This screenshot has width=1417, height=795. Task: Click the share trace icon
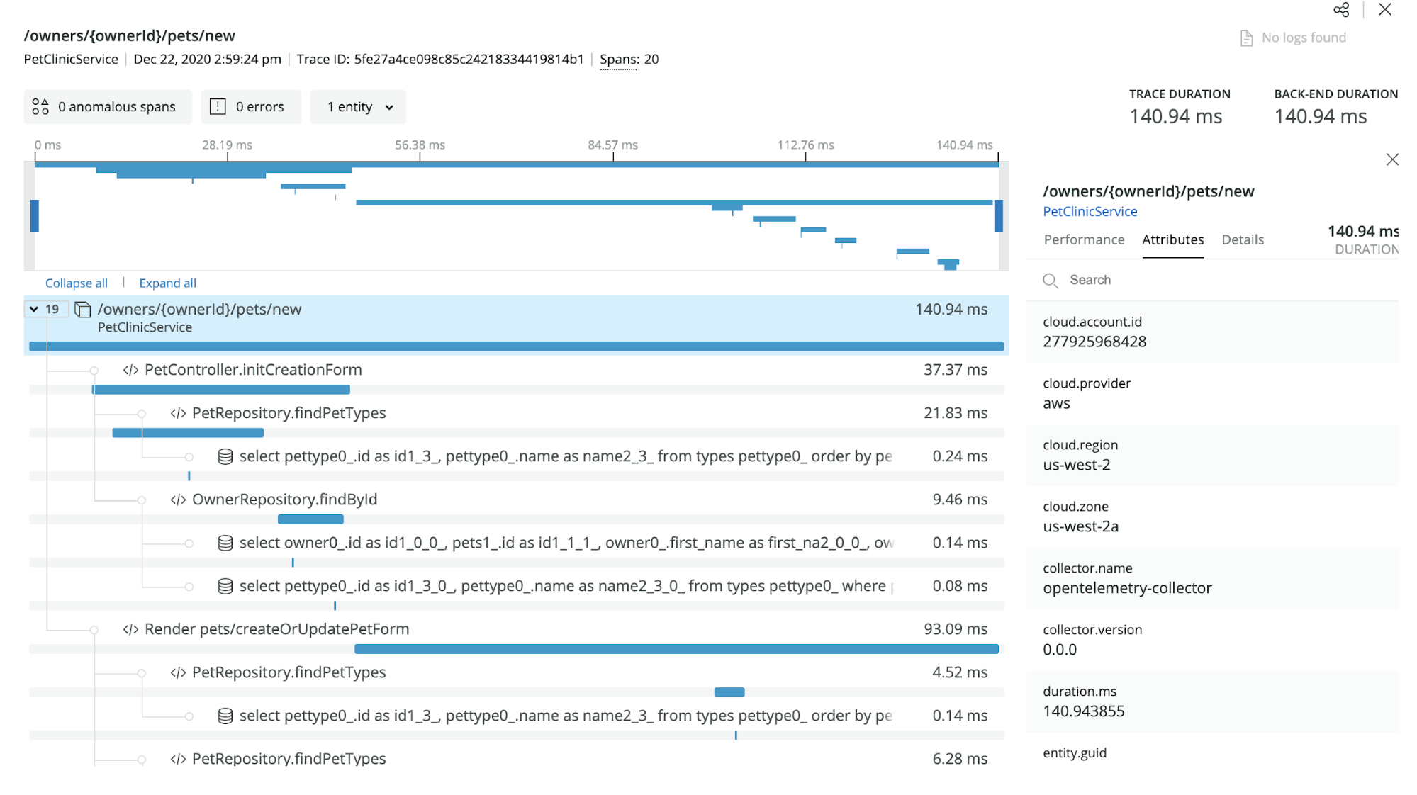pos(1341,10)
